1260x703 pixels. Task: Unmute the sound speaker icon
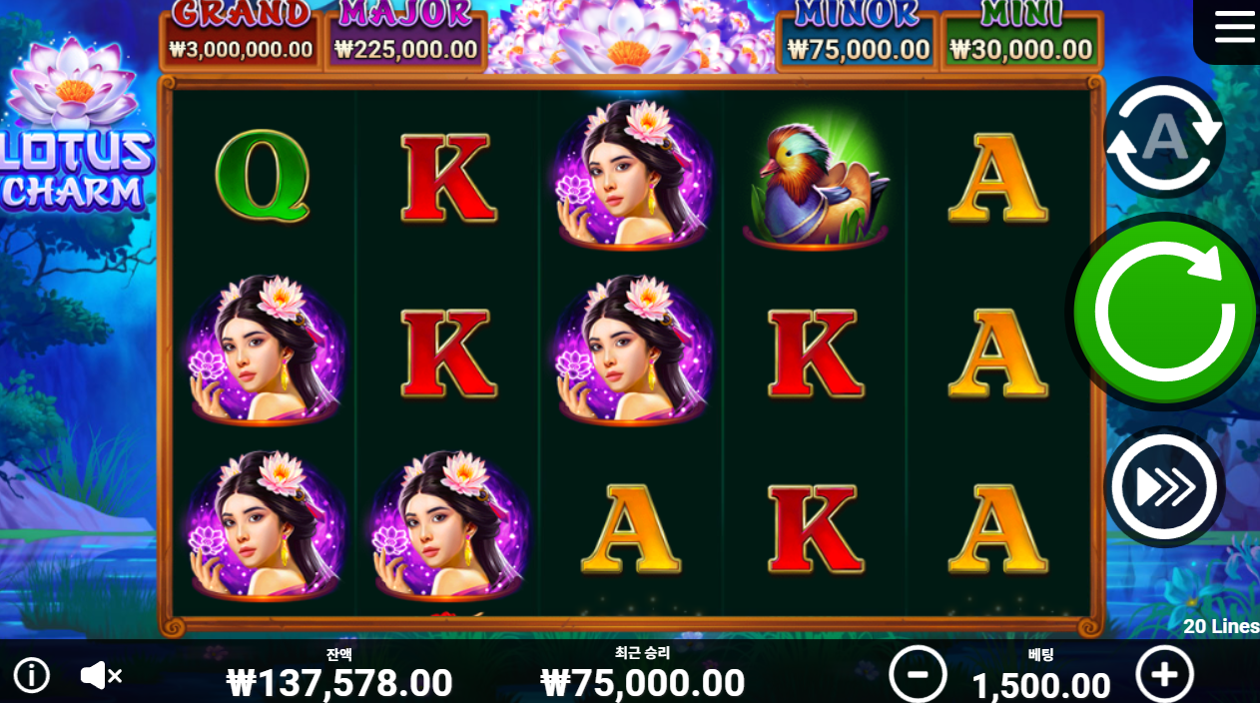coord(101,676)
